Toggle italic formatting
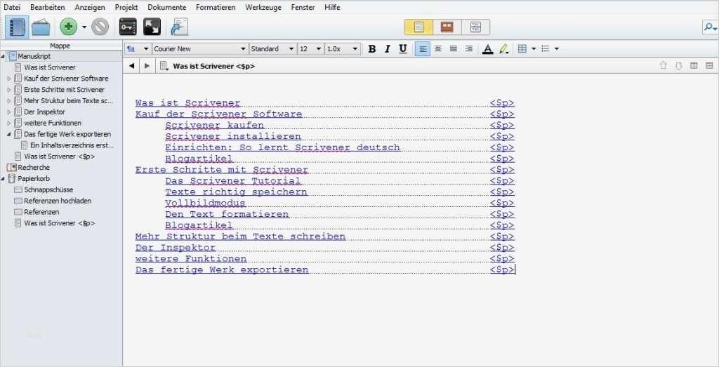The width and height of the screenshot is (719, 367). [388, 48]
